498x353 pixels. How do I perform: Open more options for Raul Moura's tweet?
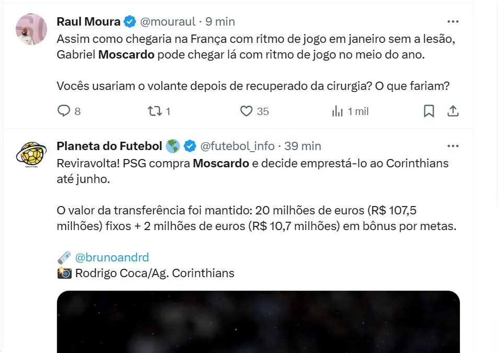coord(453,22)
